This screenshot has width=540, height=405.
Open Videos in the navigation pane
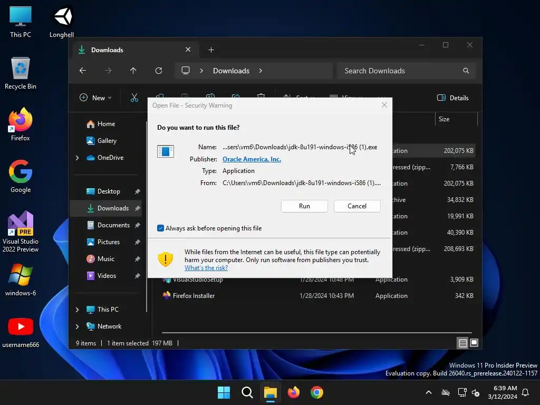[x=108, y=276]
